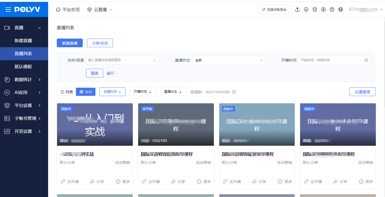
Task: Click the calendar icon in 开播时间 field
Action: click(x=366, y=60)
